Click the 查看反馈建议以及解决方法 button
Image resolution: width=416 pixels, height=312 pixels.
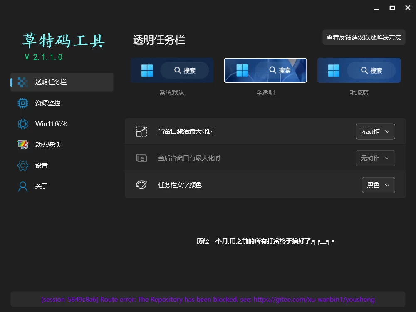click(364, 37)
